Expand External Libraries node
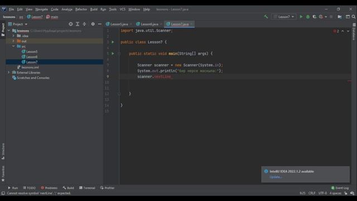This screenshot has height=201, width=357. tap(9, 73)
